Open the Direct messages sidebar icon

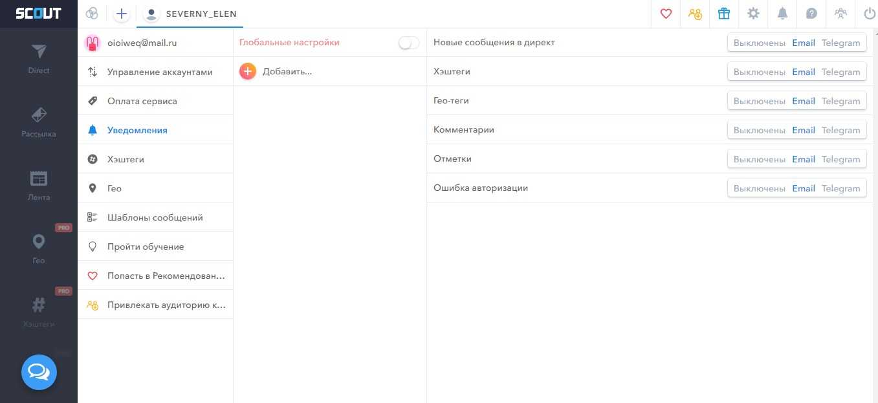pyautogui.click(x=39, y=58)
